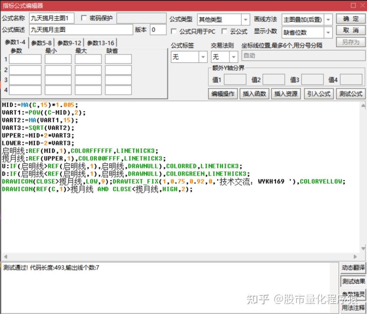Show the 测试结果 test results panel
367x314 pixels.
tap(353, 282)
